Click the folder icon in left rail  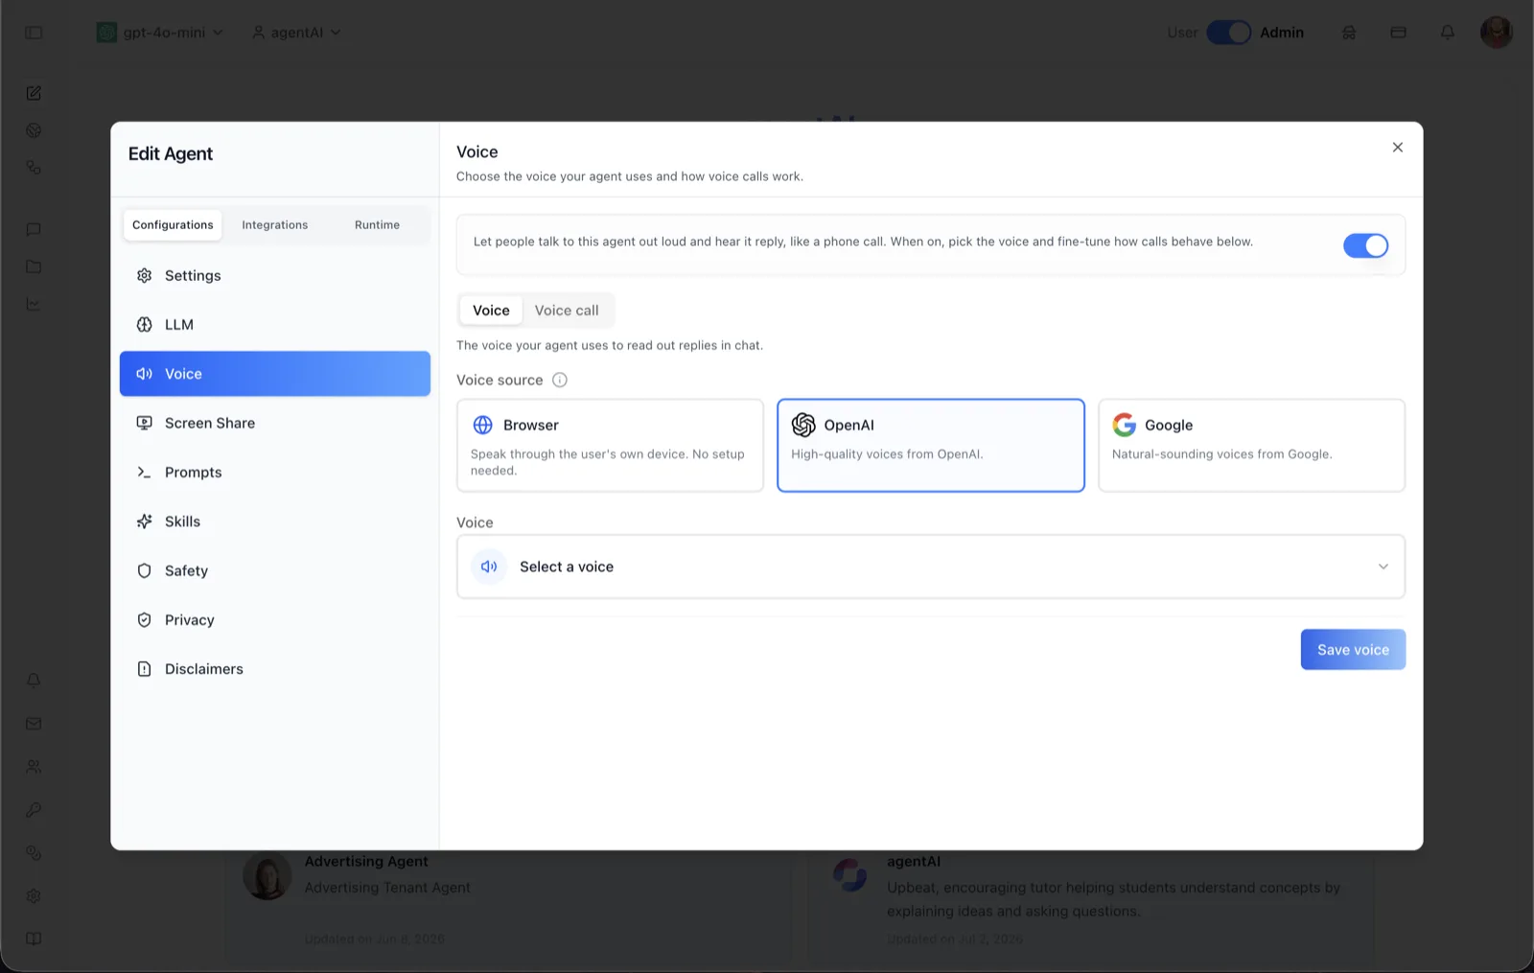coord(34,266)
